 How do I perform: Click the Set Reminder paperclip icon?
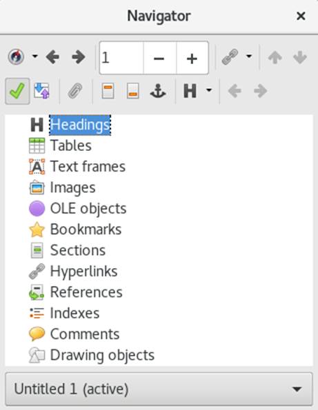(x=75, y=91)
